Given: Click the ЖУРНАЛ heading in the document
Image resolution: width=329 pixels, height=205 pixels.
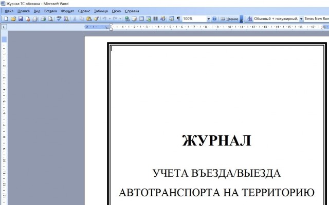Looking at the screenshot, I should [x=216, y=140].
